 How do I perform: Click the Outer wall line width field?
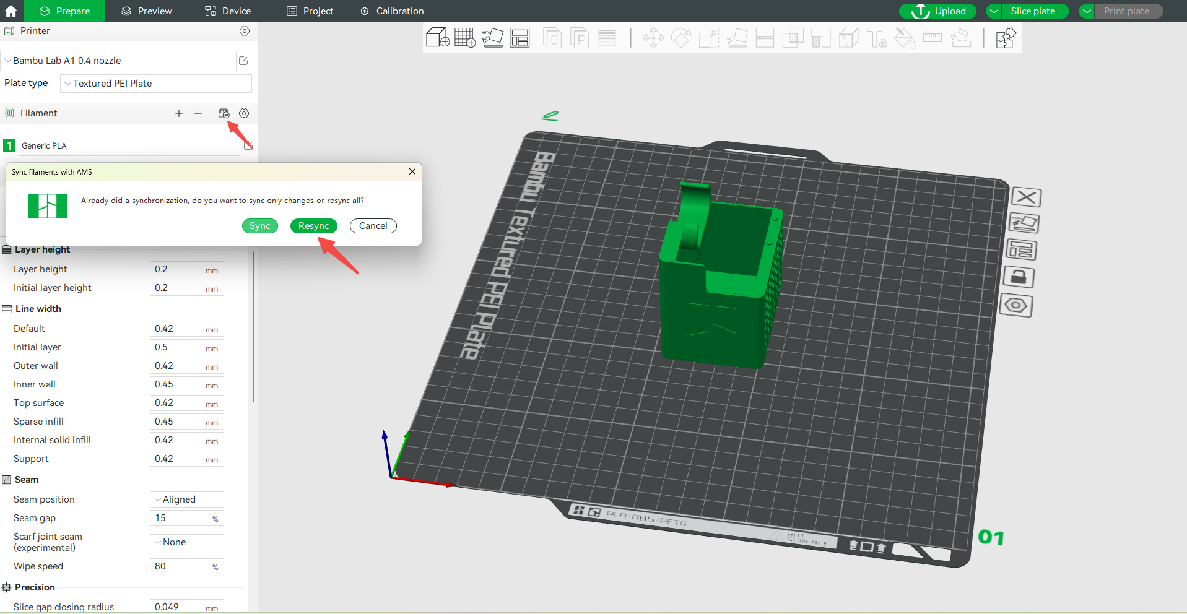coord(187,366)
